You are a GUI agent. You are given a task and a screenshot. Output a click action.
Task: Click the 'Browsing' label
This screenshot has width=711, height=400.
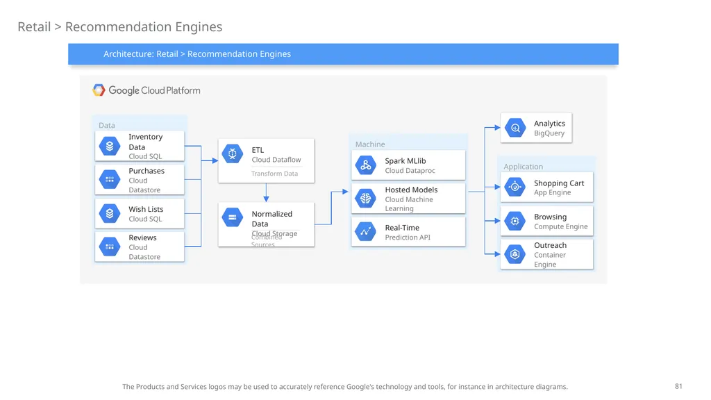(550, 217)
